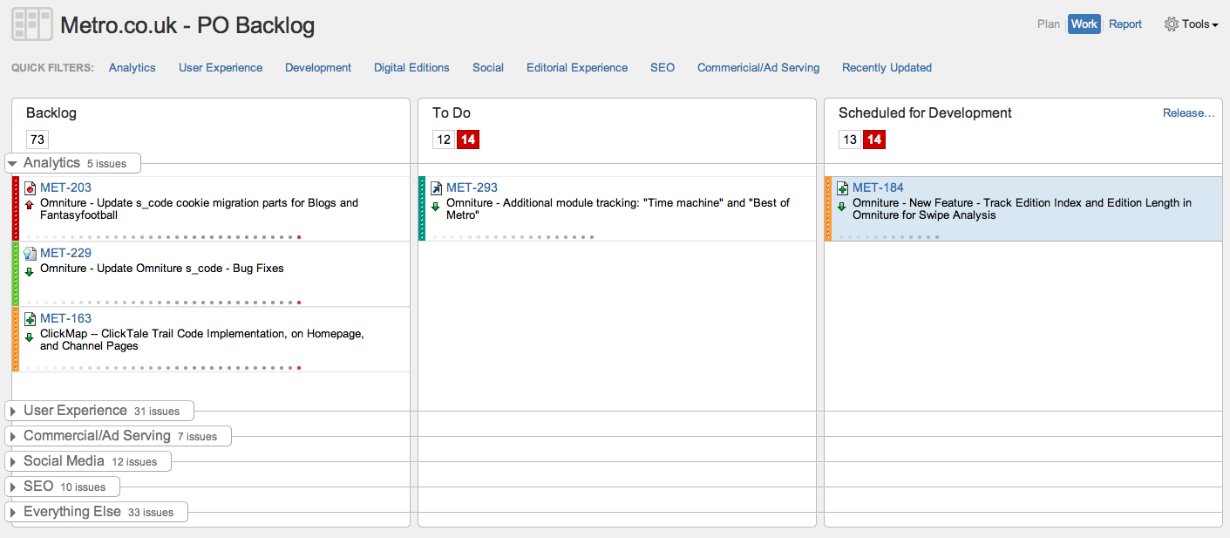
Task: Collapse the Analytics swimlane
Action: [x=12, y=163]
